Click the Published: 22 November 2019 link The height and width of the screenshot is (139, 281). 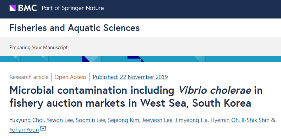(x=130, y=77)
